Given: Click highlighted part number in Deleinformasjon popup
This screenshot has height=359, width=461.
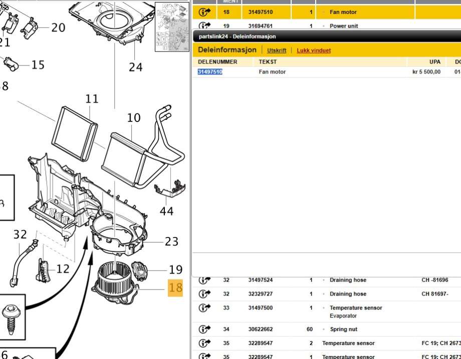Looking at the screenshot, I should pyautogui.click(x=210, y=72).
